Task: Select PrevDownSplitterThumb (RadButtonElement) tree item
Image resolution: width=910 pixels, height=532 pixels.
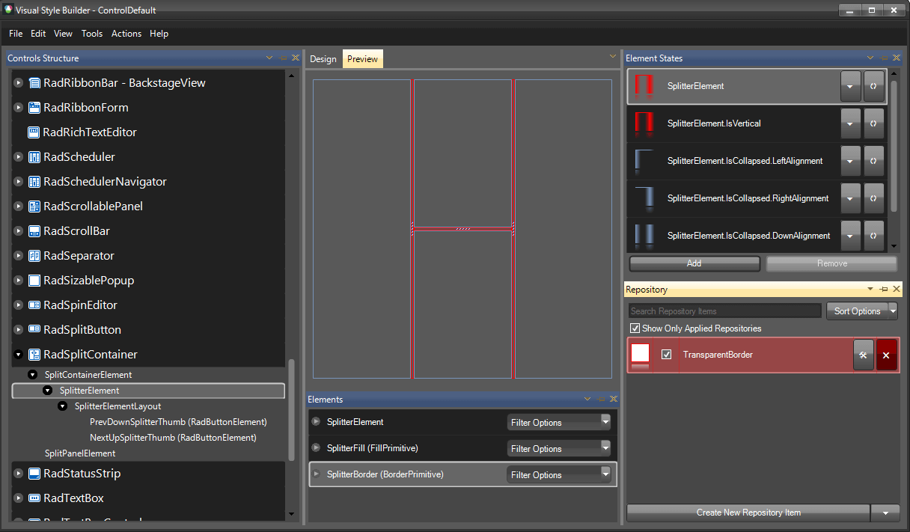Action: (178, 422)
